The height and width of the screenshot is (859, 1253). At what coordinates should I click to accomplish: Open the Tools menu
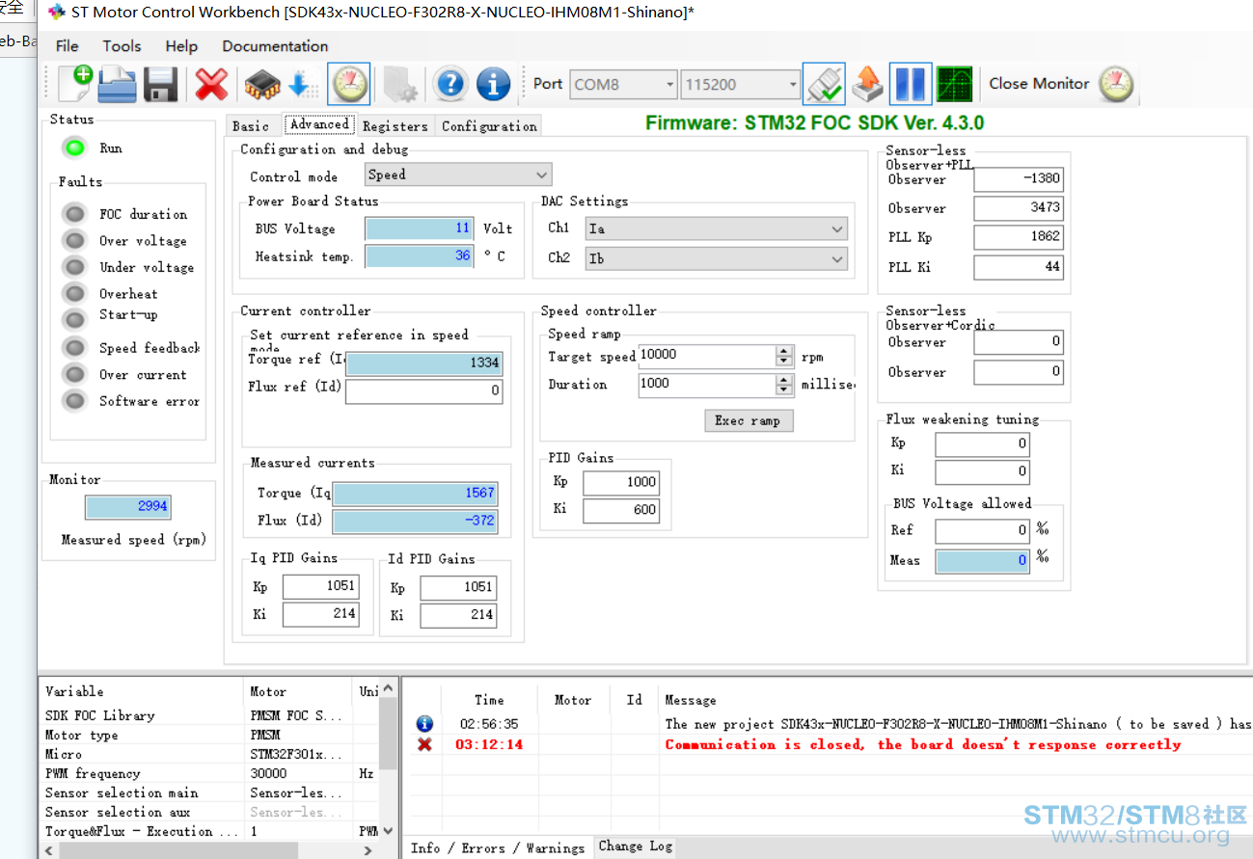pos(122,46)
